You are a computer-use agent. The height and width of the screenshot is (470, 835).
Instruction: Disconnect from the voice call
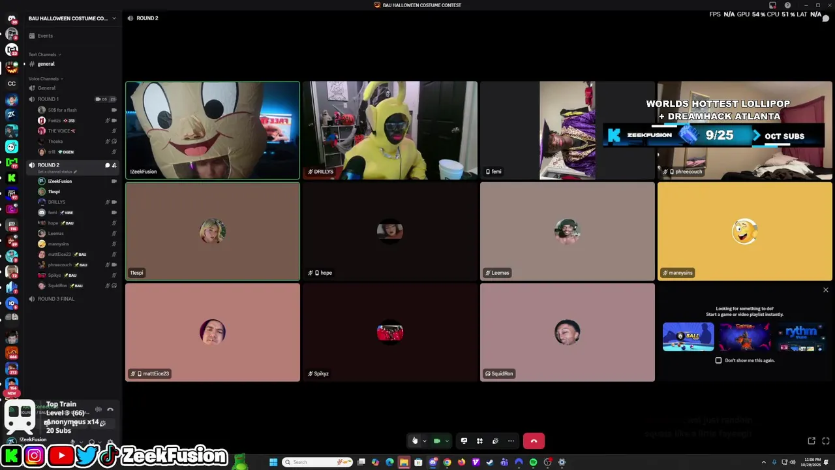(534, 441)
